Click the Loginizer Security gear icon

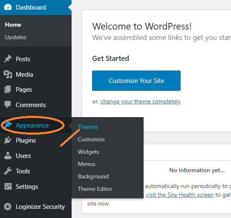[7, 206]
